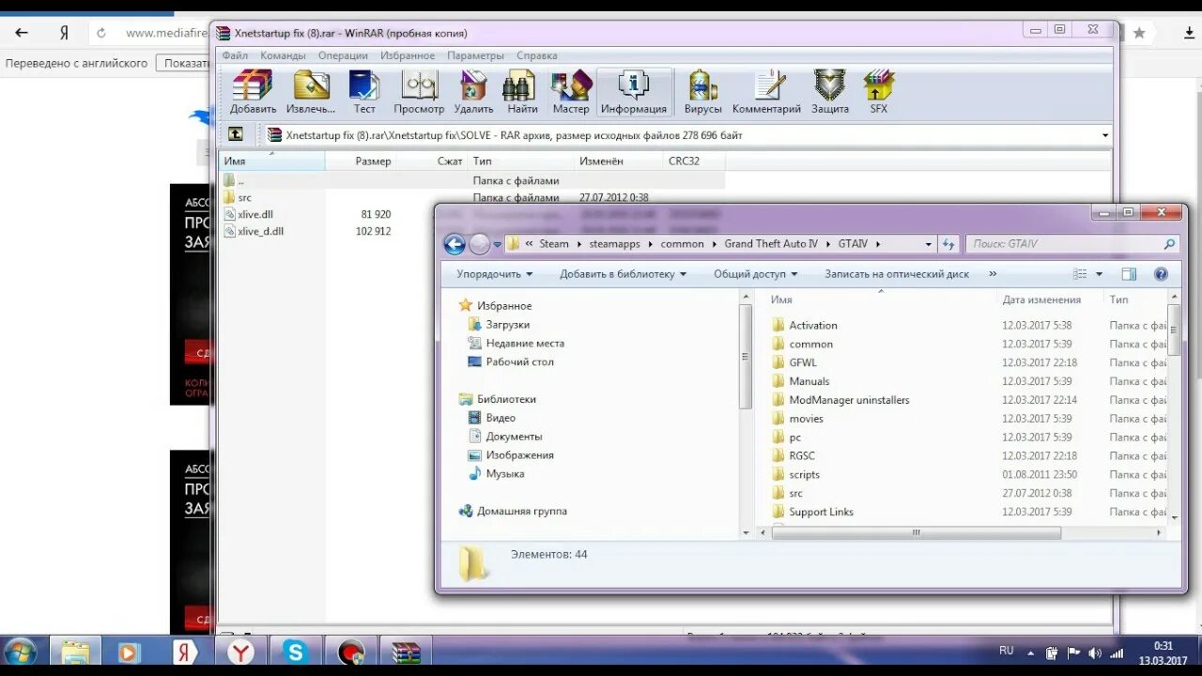
Task: Click the Explorer horizontal scrollbar
Action: pos(916,532)
